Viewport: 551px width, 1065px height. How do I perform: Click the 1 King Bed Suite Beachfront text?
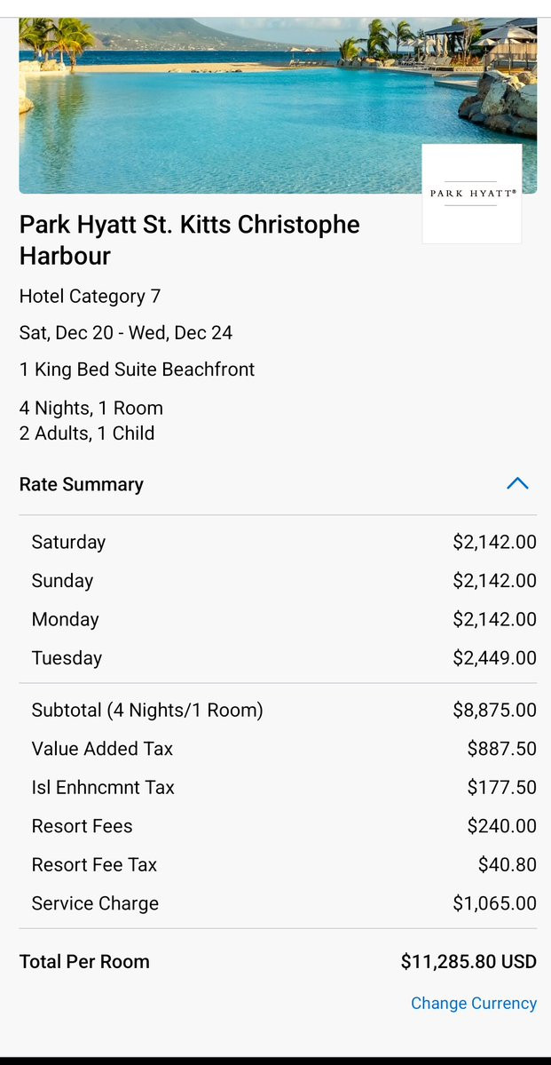(x=137, y=370)
